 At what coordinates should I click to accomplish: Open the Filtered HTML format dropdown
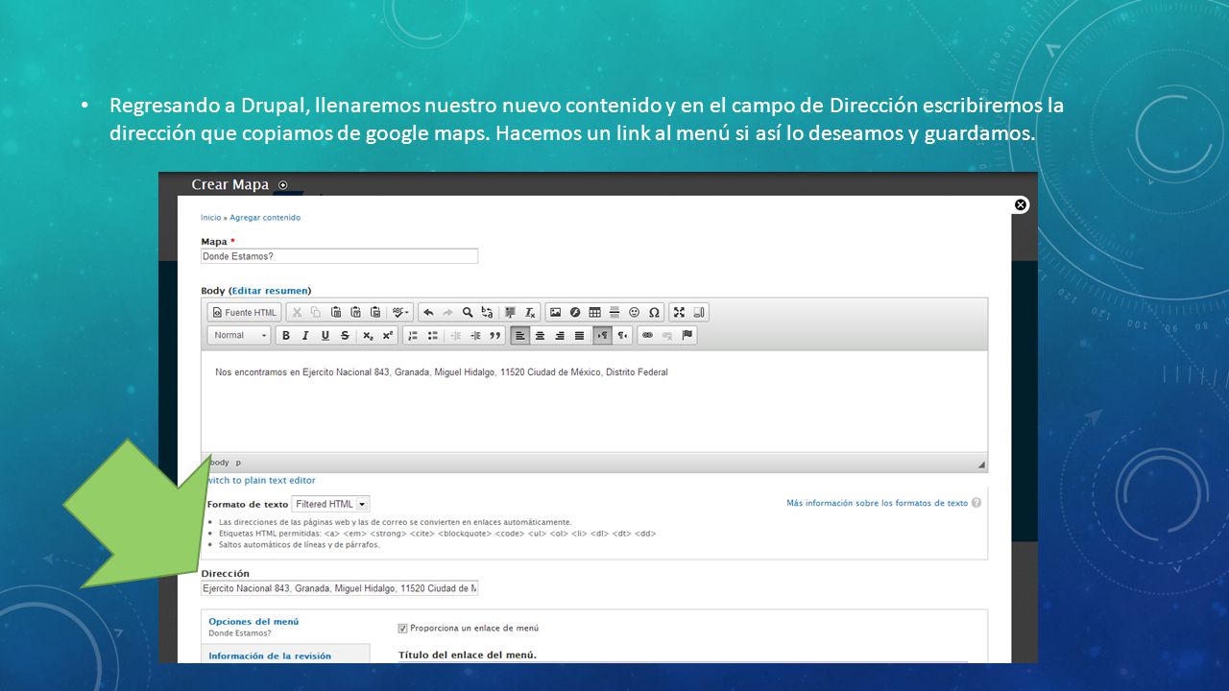click(330, 504)
